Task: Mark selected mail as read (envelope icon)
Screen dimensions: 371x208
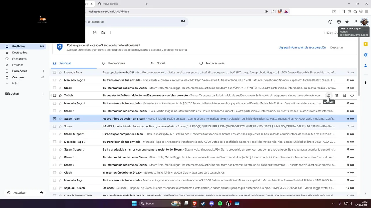Action: pos(94,33)
